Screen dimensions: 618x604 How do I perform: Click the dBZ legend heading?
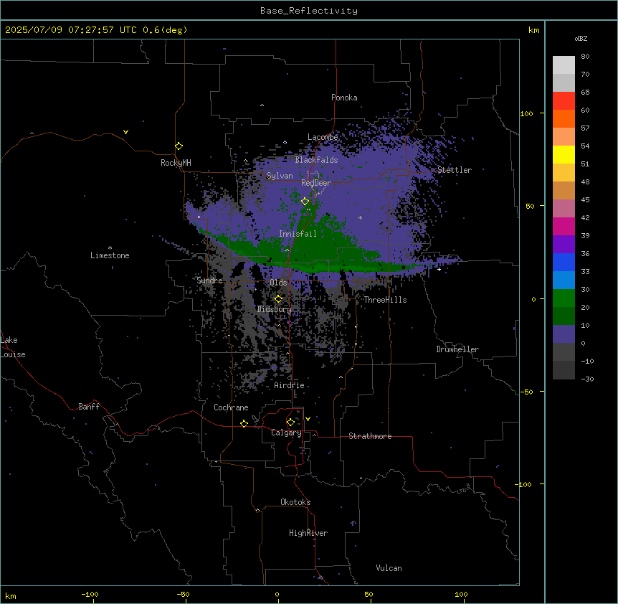[581, 38]
